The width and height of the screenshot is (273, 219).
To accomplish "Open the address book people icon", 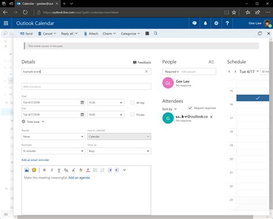I will 211,62.
